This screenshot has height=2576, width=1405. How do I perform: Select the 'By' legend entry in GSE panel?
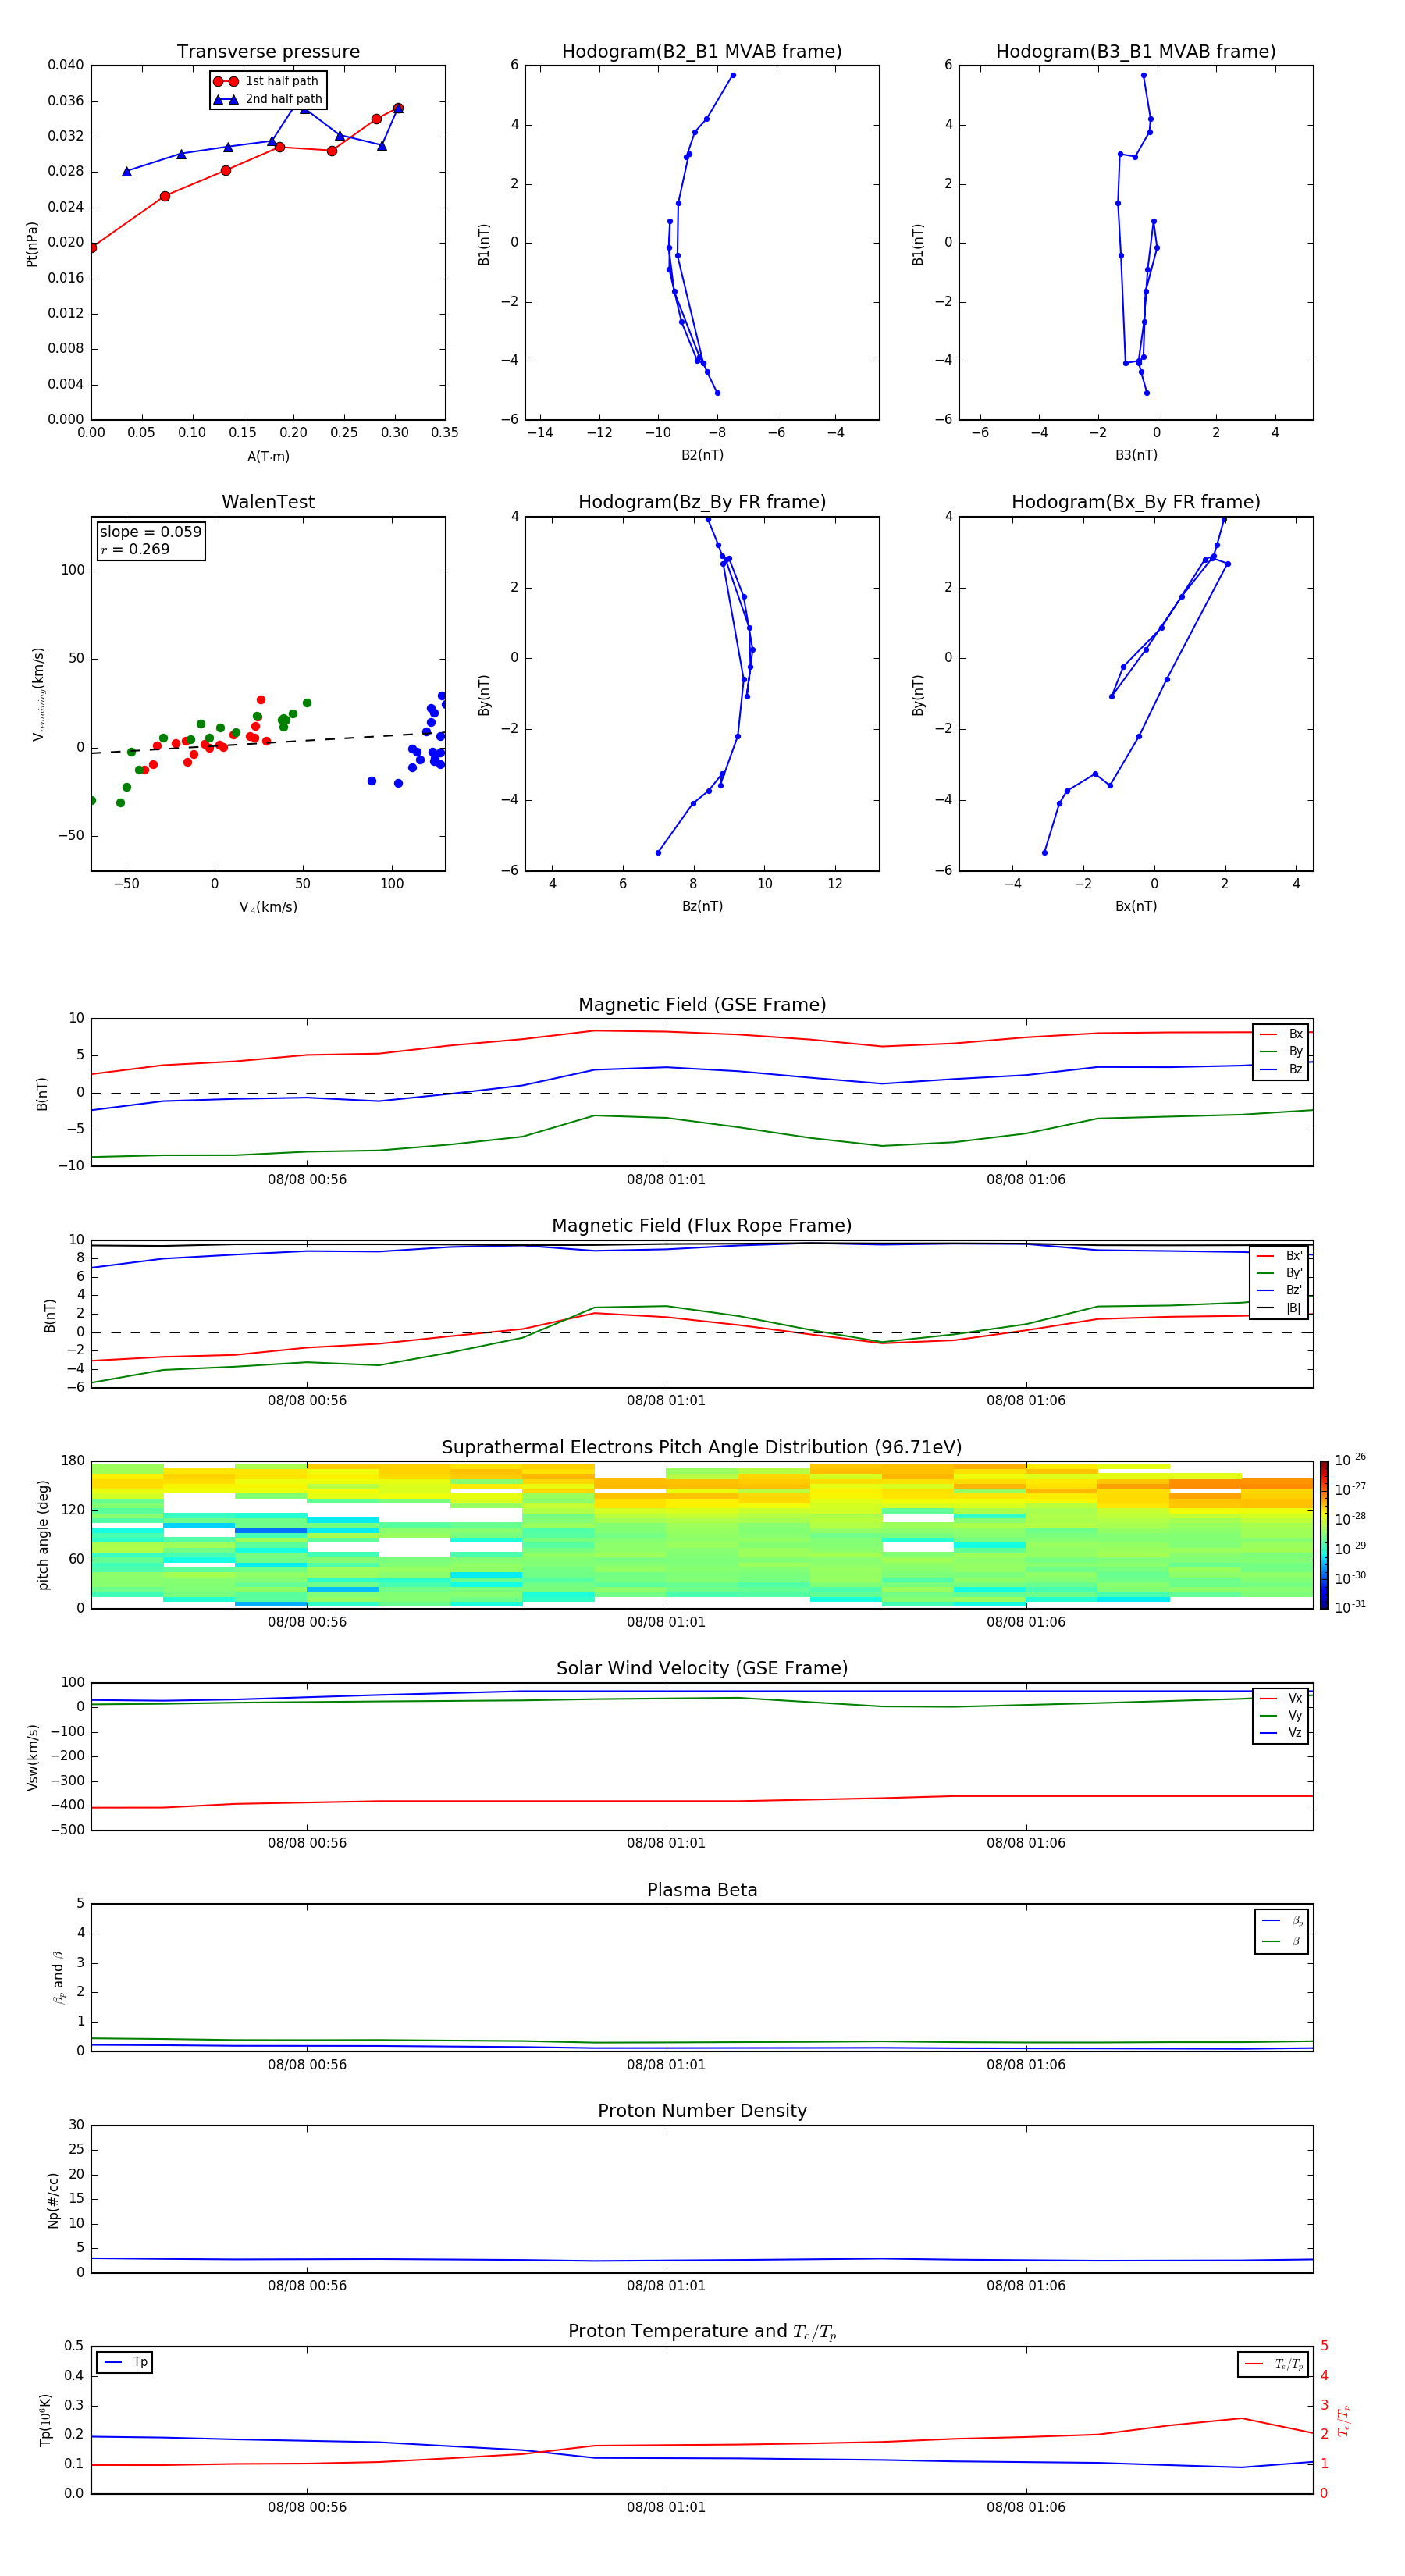click(x=1281, y=1052)
